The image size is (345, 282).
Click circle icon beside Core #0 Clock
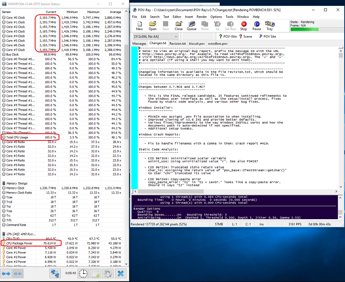pos(4,18)
